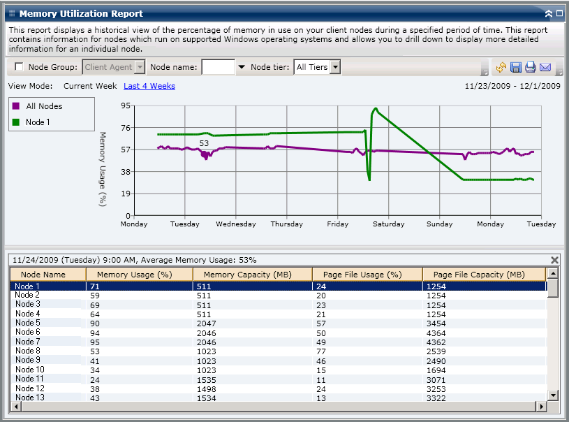Expand the Node name dropdown arrow
The image size is (569, 422).
[x=242, y=67]
